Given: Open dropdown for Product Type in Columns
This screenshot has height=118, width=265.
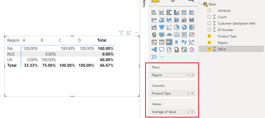Looking at the screenshot, I should (x=188, y=93).
